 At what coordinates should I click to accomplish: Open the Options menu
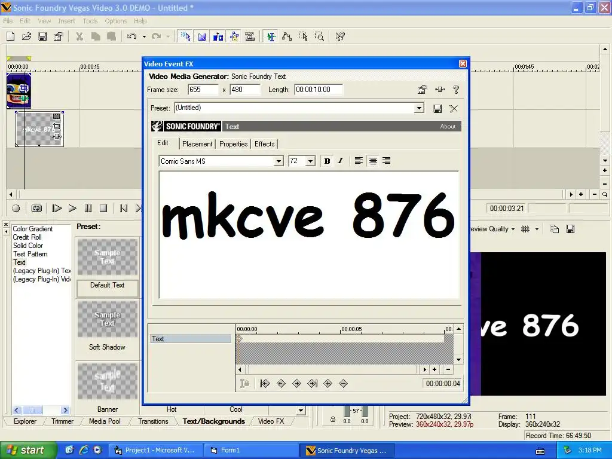(x=115, y=21)
